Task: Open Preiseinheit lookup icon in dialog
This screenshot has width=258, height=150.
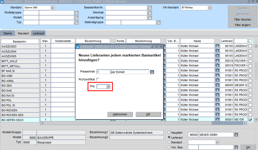Action: point(152,72)
